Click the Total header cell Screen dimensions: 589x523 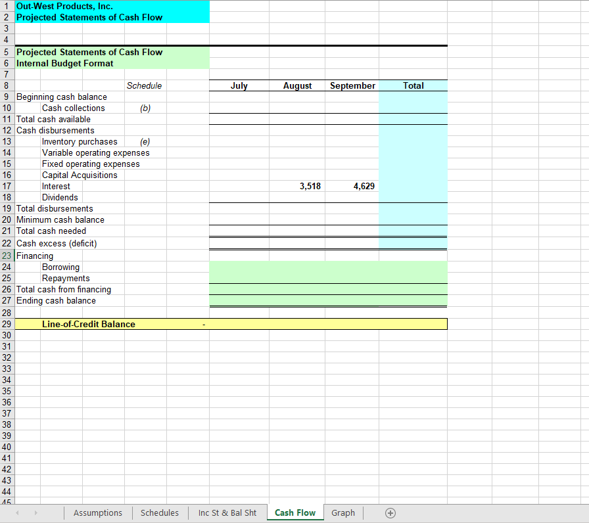point(413,85)
